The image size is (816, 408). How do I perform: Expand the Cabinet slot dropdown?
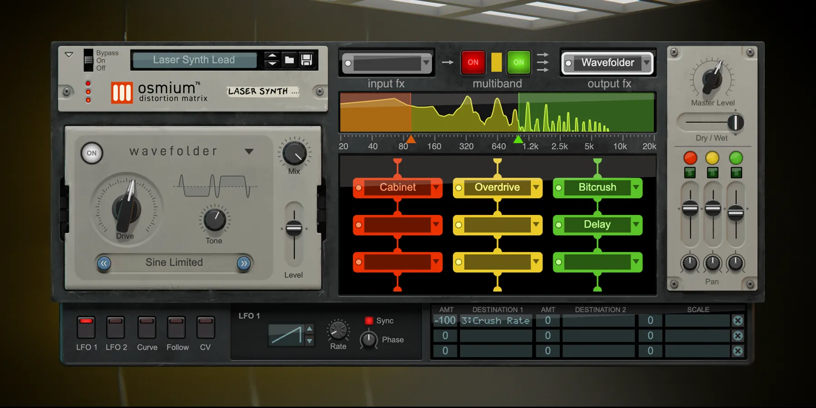436,187
